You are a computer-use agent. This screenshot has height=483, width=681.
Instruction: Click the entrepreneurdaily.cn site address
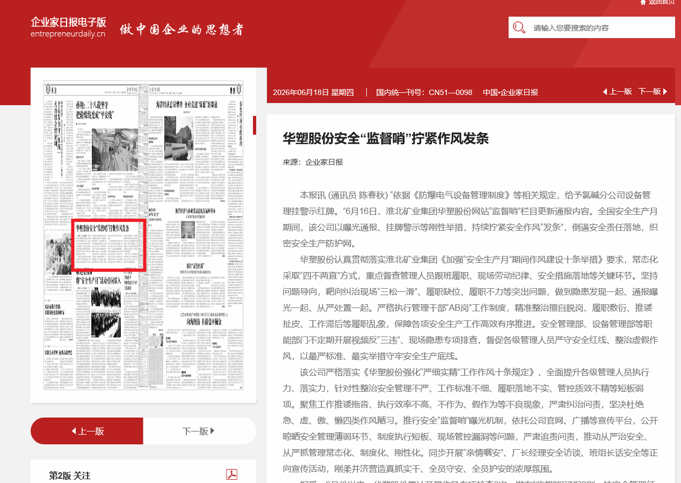tap(68, 34)
